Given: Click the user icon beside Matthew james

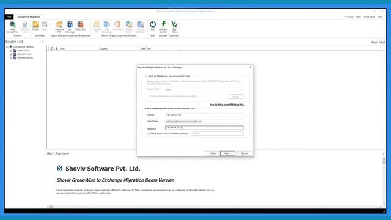Looking at the screenshot, I should click(15, 57).
